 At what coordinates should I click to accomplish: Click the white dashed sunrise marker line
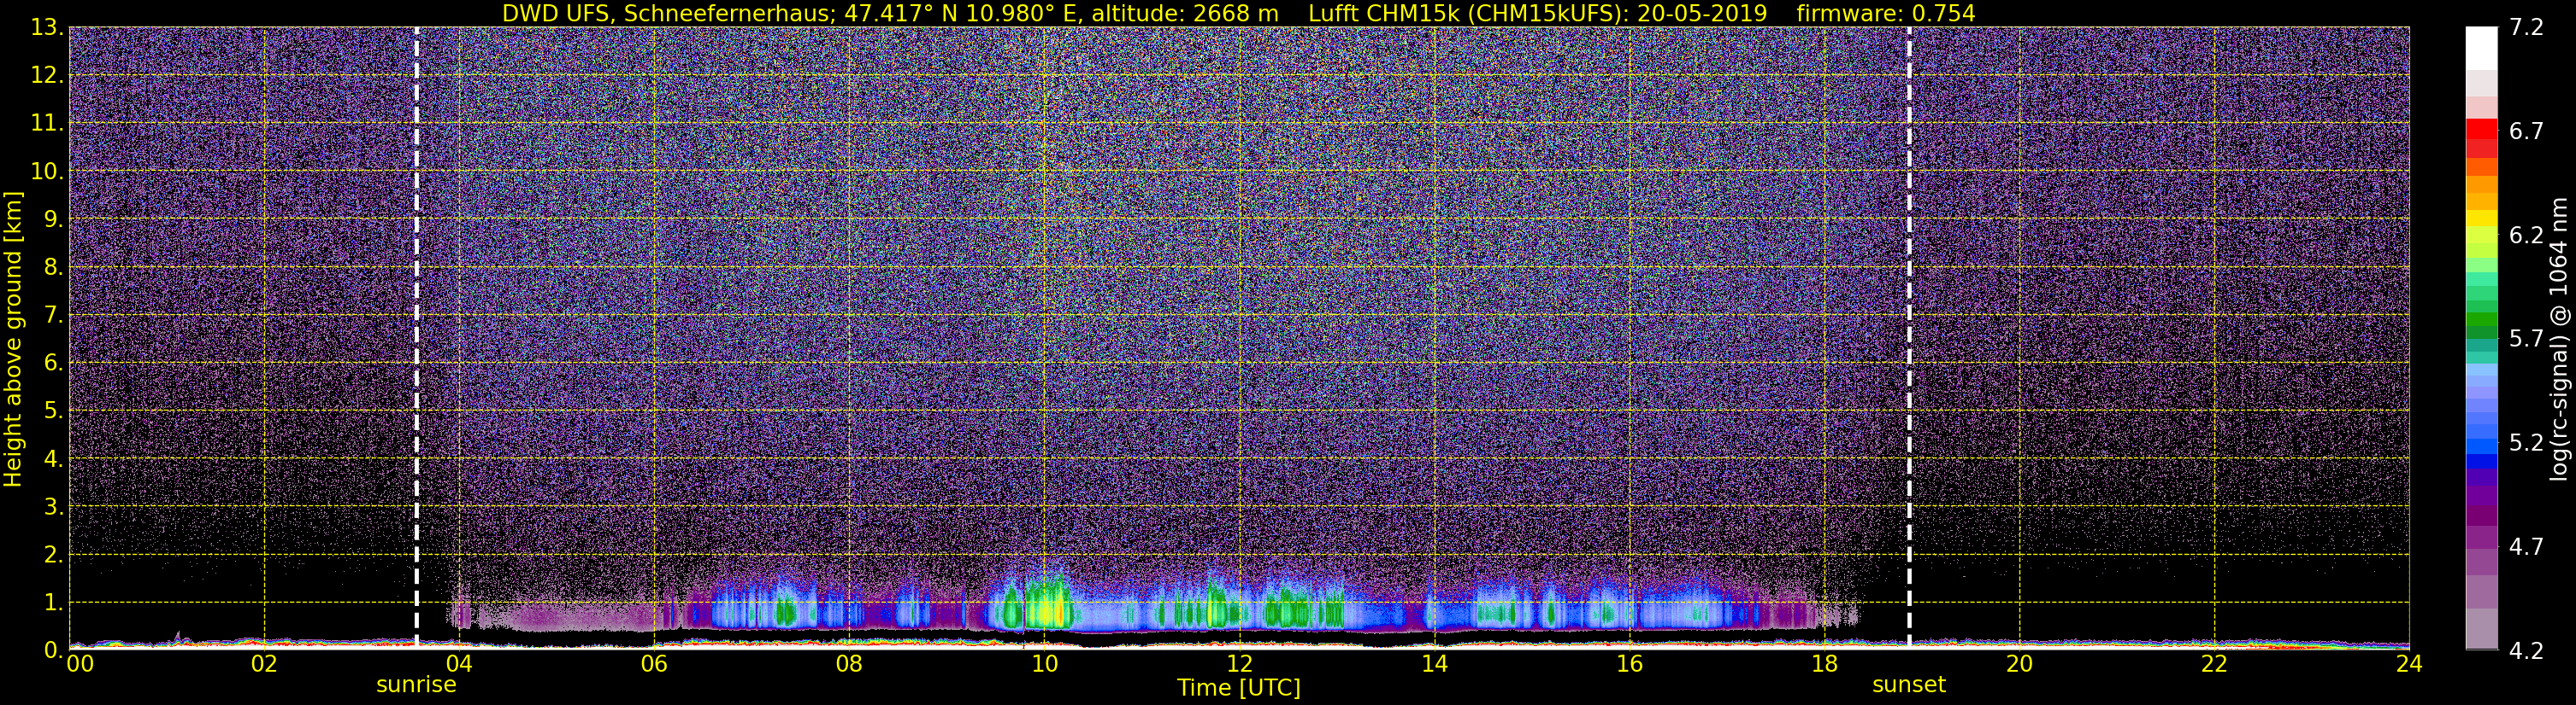click(416, 337)
